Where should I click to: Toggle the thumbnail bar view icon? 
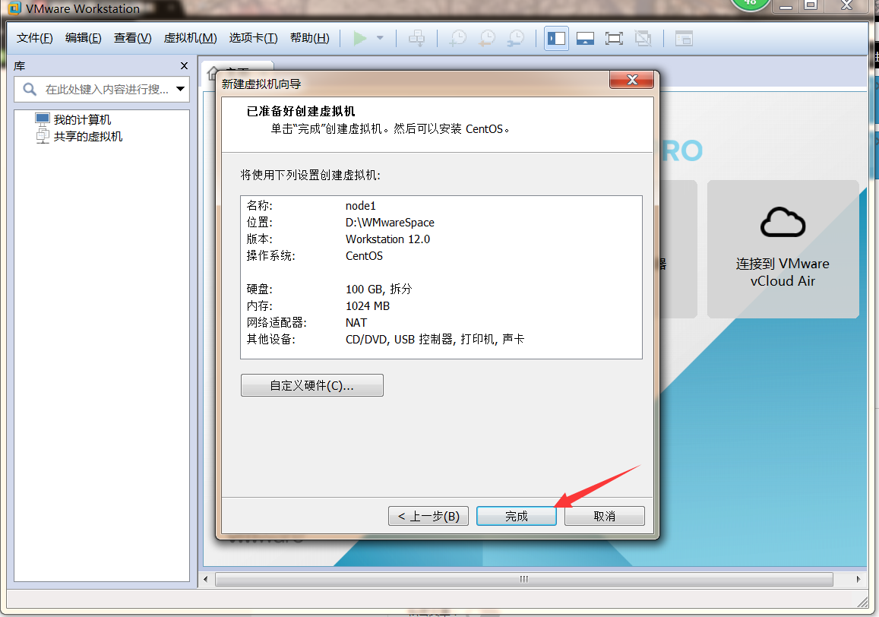[x=585, y=38]
